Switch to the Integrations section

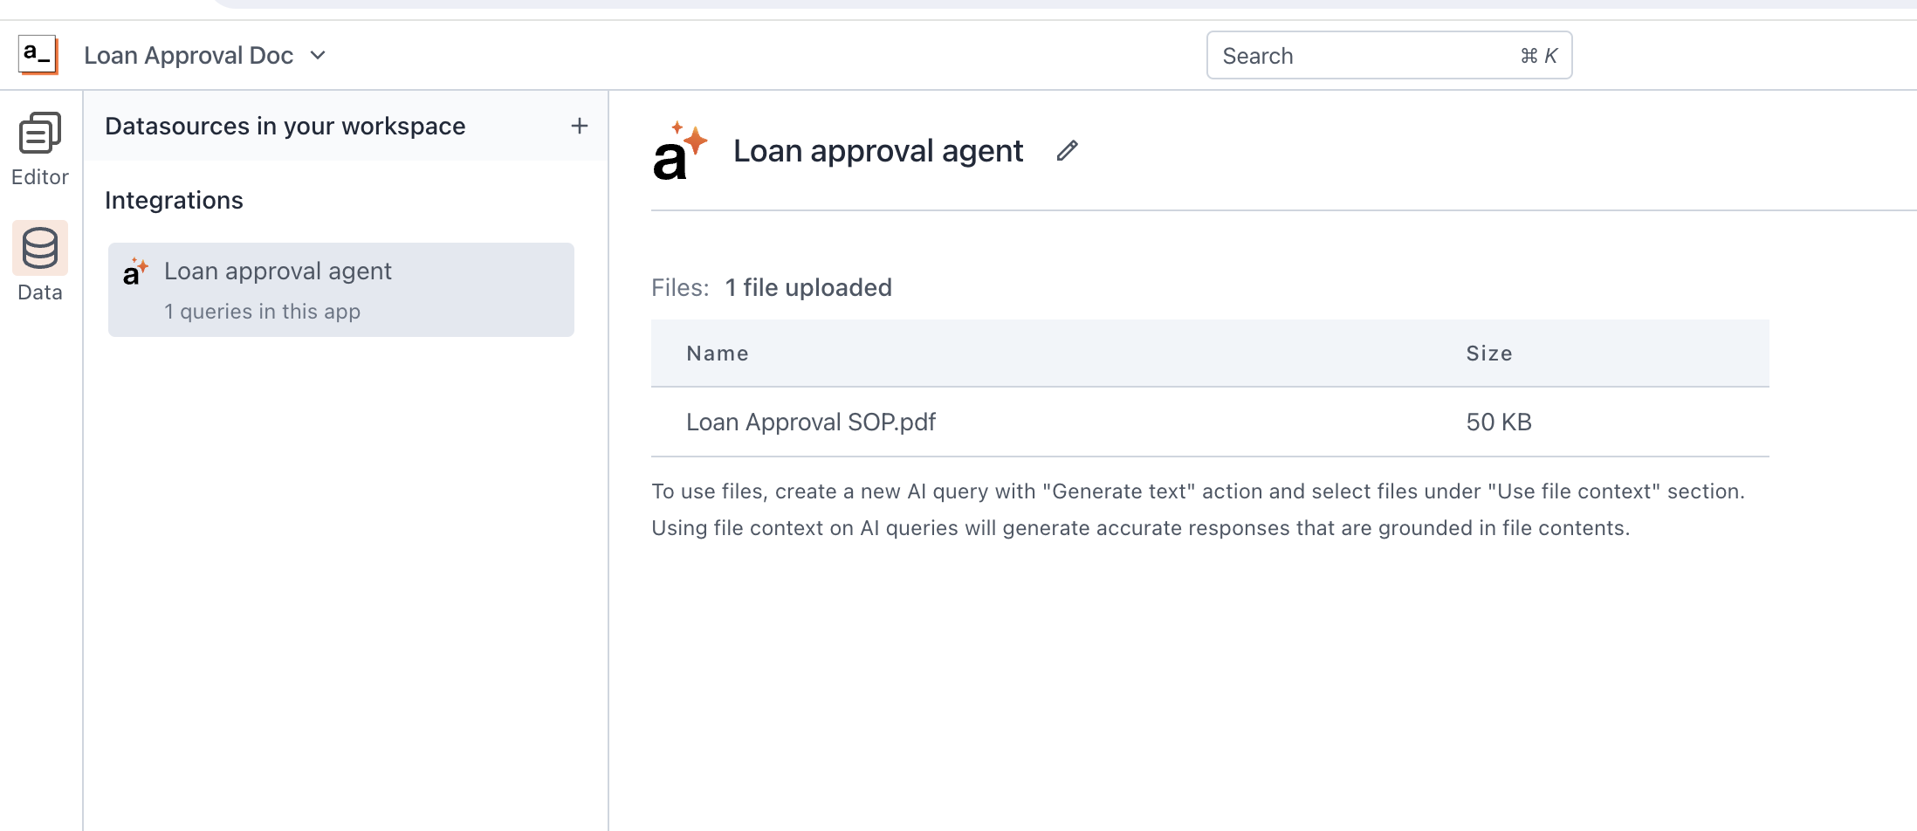[174, 200]
